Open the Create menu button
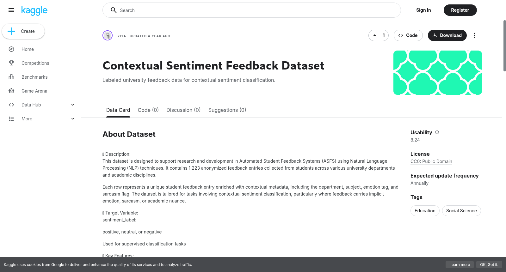Screen dimensions: 506x272 point(23,31)
